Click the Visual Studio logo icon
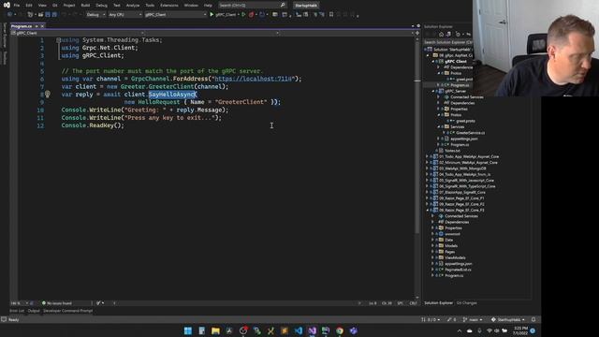Image resolution: width=599 pixels, height=337 pixels. click(7, 5)
